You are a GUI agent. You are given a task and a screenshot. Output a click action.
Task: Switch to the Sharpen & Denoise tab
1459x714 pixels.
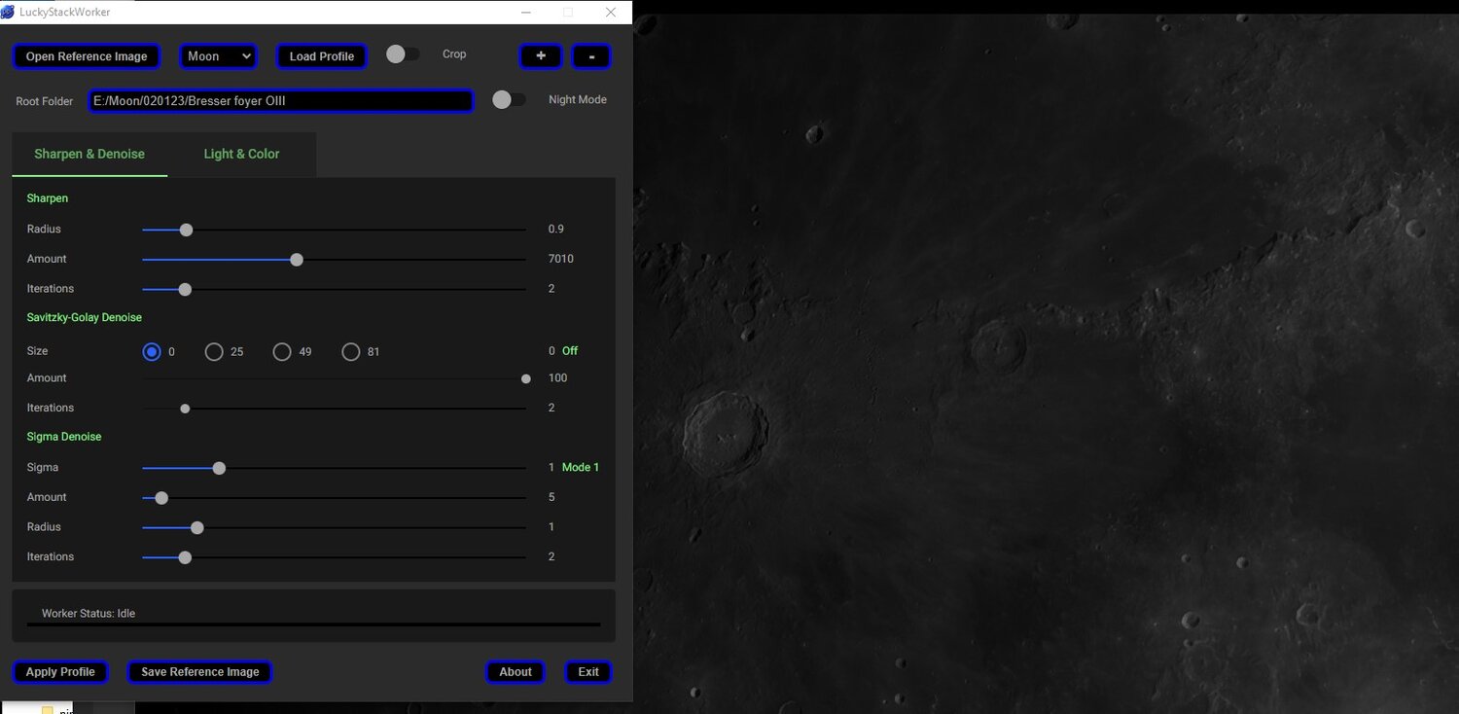[89, 154]
